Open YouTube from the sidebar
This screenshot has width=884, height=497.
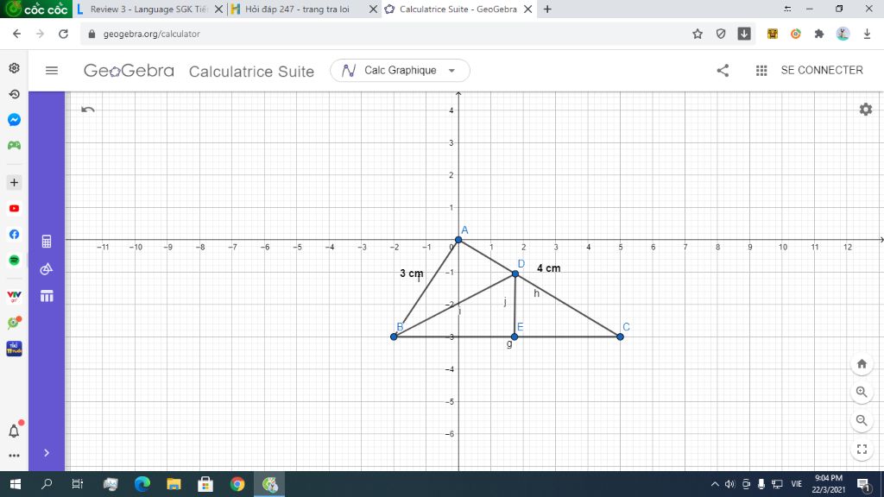[14, 209]
